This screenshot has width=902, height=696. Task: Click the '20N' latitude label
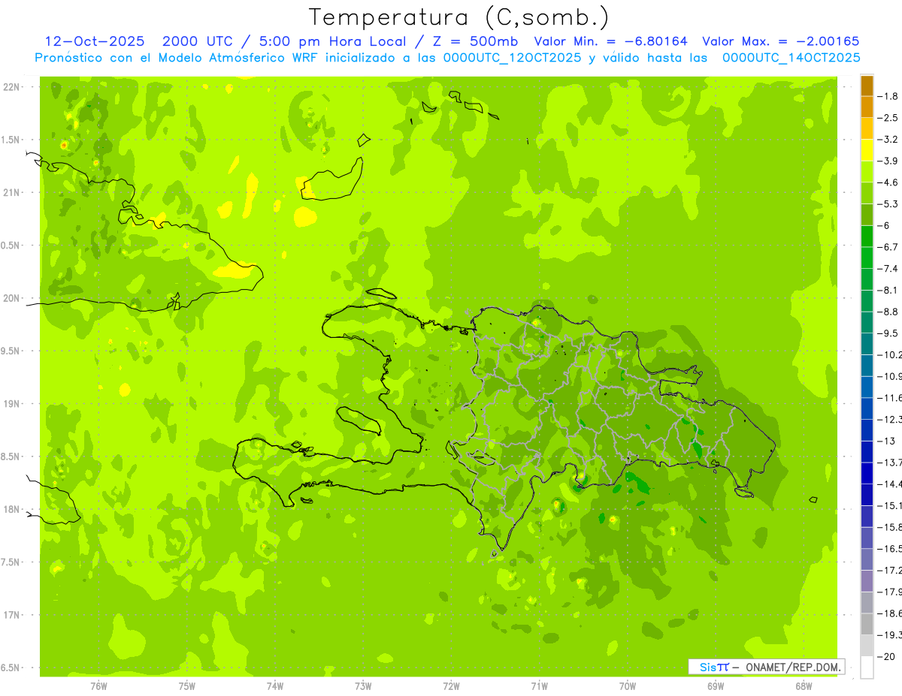pos(11,298)
